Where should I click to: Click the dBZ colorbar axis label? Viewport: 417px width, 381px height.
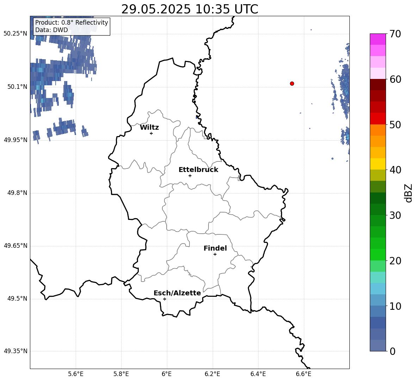coord(408,193)
